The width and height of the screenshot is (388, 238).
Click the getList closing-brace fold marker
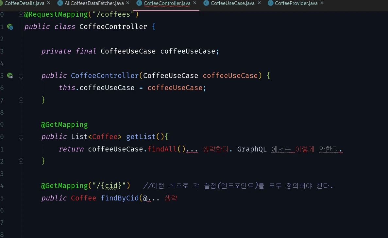(x=21, y=161)
